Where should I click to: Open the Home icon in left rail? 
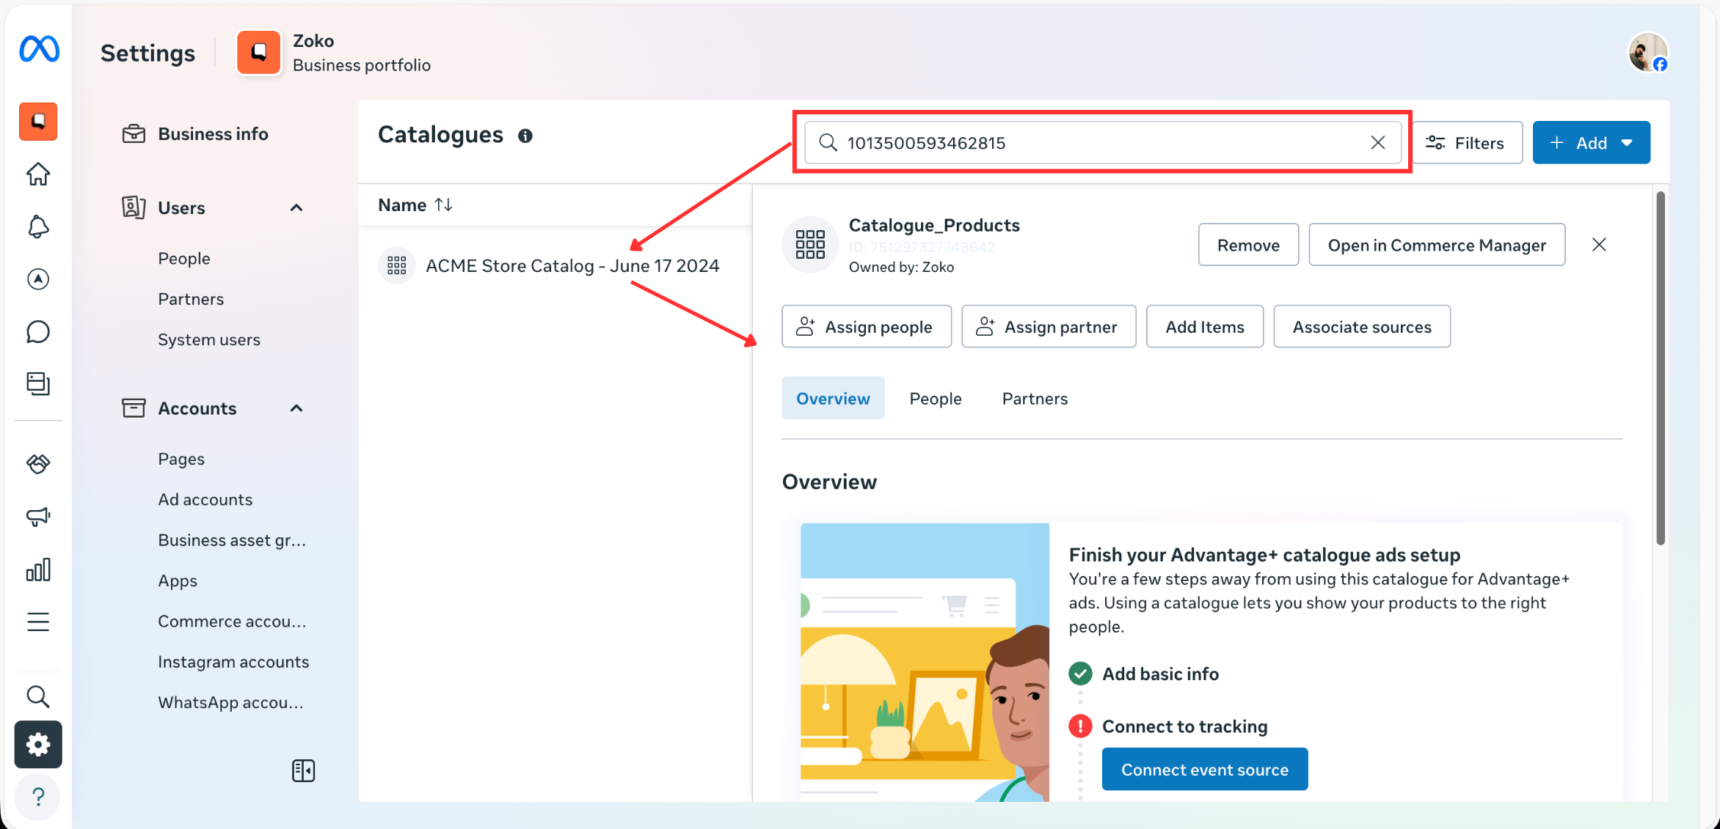coord(38,174)
